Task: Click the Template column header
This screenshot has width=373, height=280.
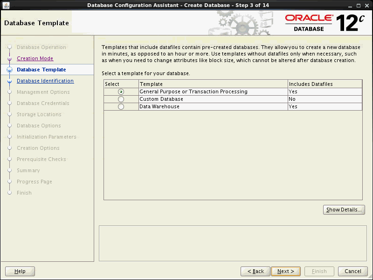Action: (x=213, y=84)
